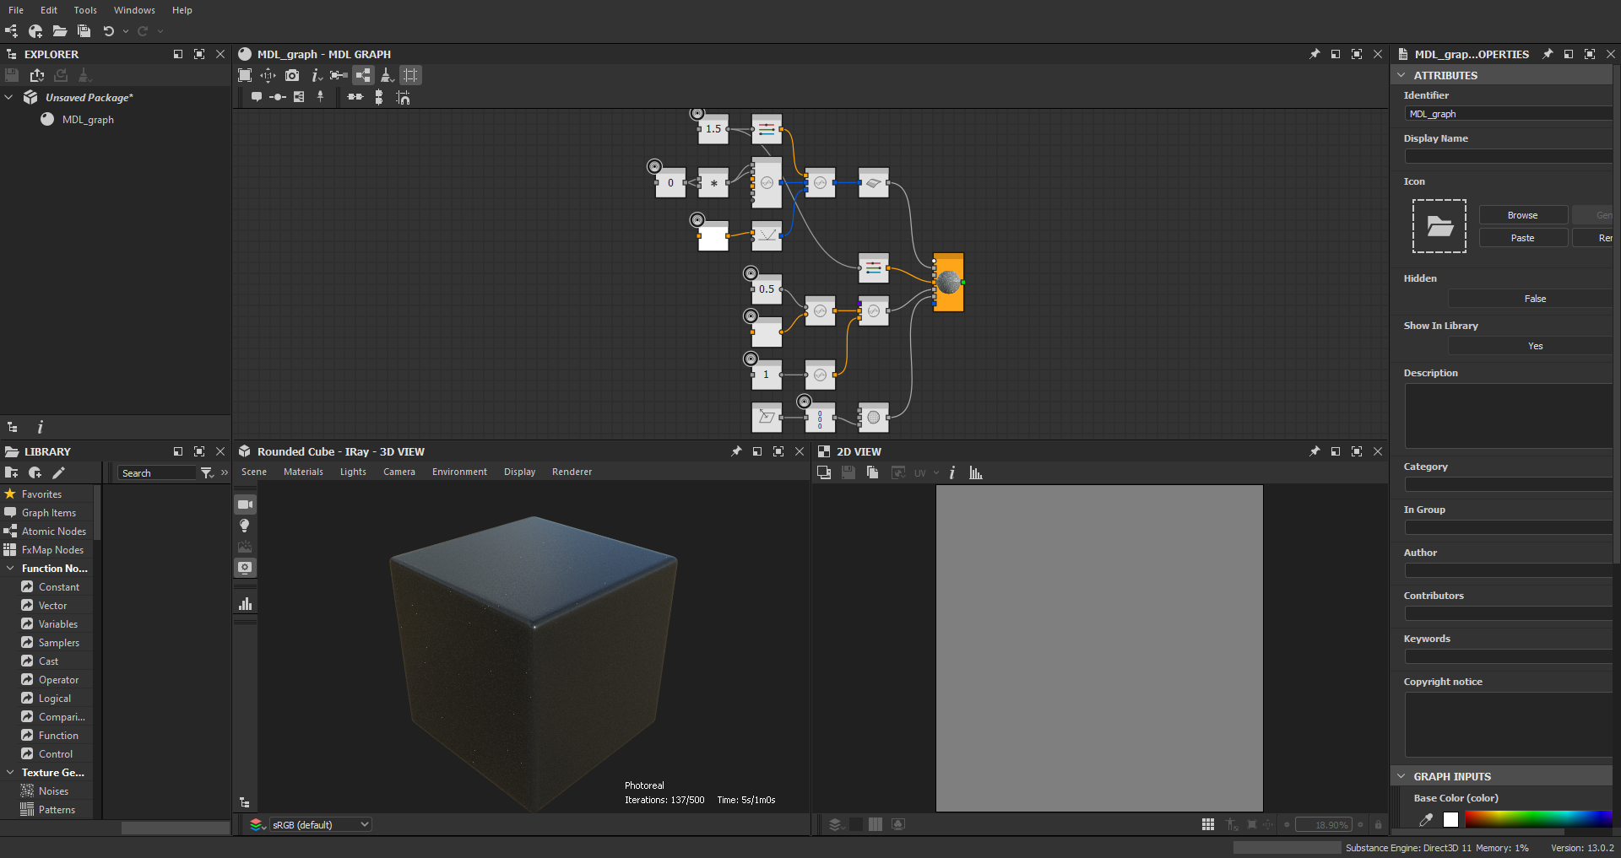Click the Paste icon button
This screenshot has width=1621, height=858.
point(1523,238)
